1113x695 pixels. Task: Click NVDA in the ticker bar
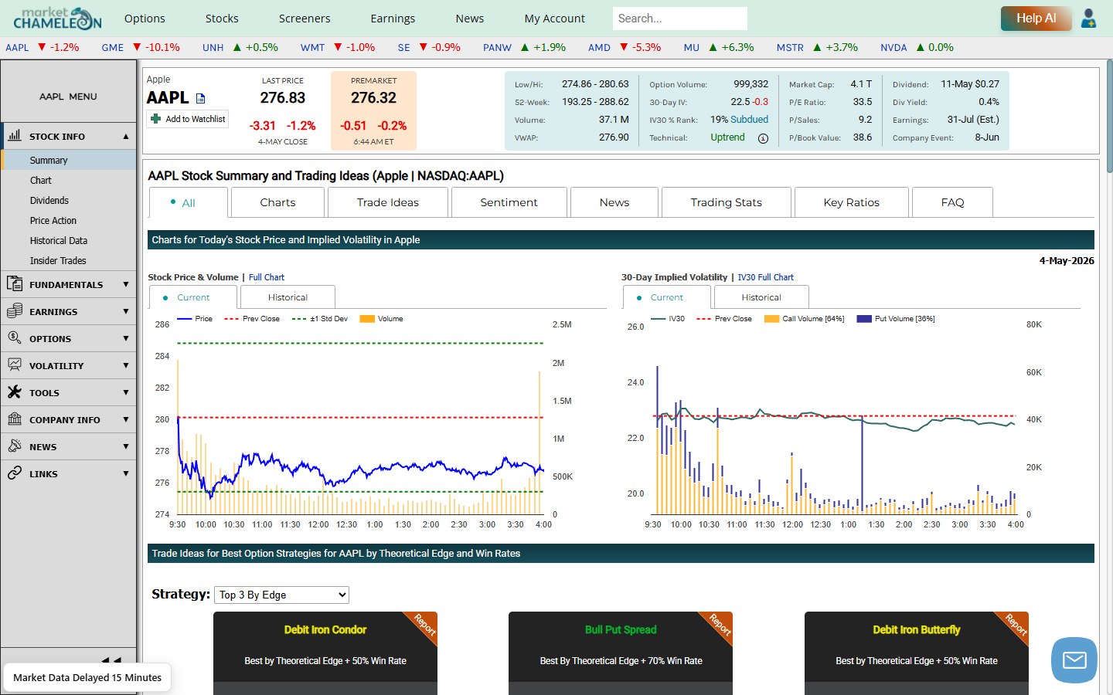tap(893, 47)
